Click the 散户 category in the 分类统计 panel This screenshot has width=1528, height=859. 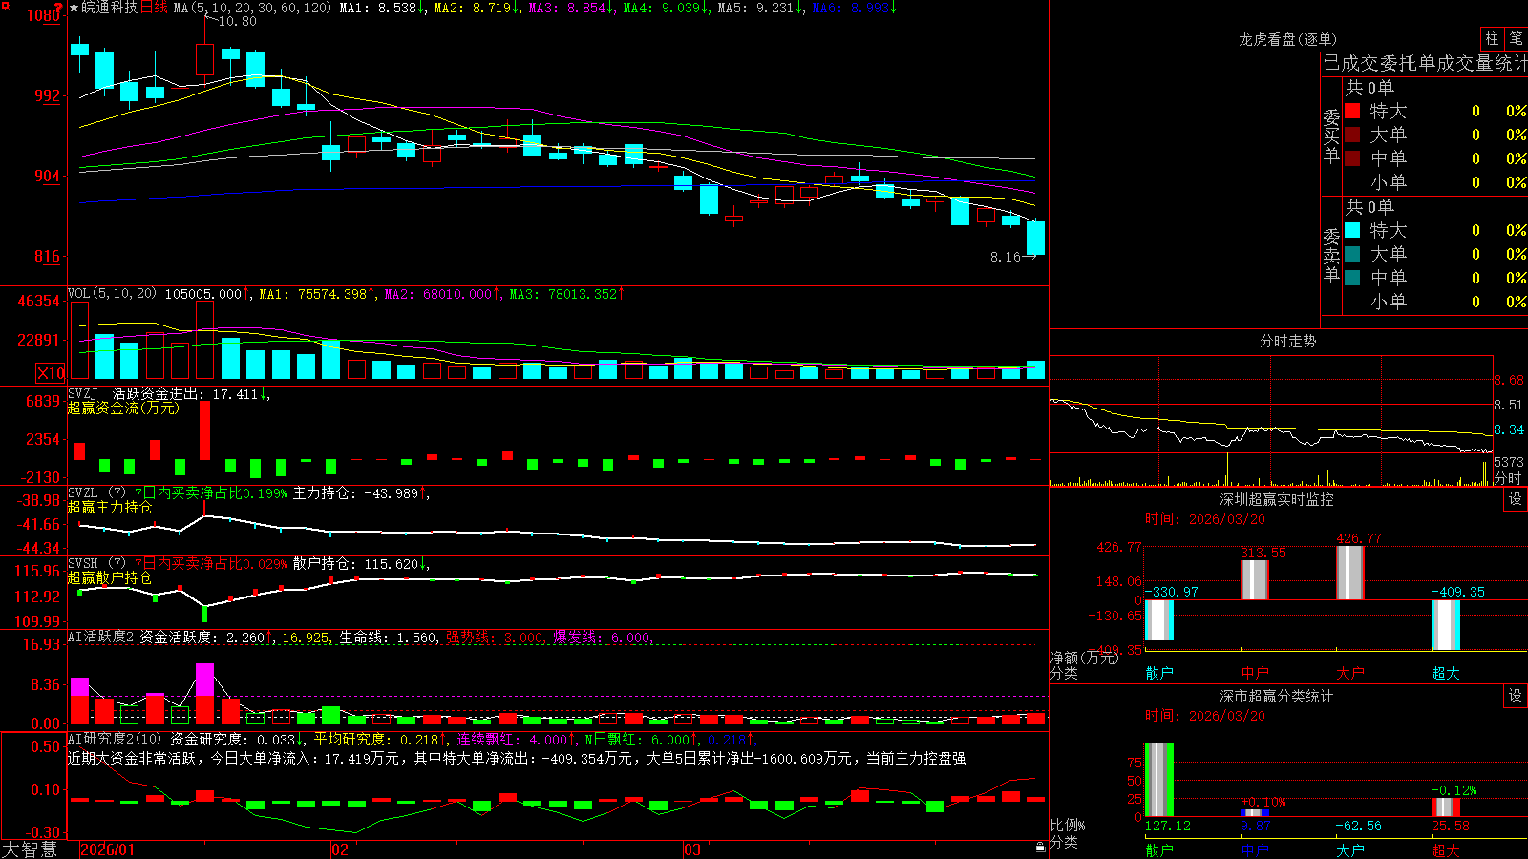(x=1159, y=850)
